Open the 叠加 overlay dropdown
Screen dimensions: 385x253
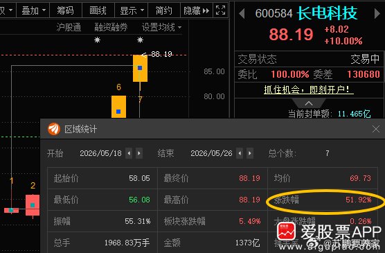click(33, 10)
